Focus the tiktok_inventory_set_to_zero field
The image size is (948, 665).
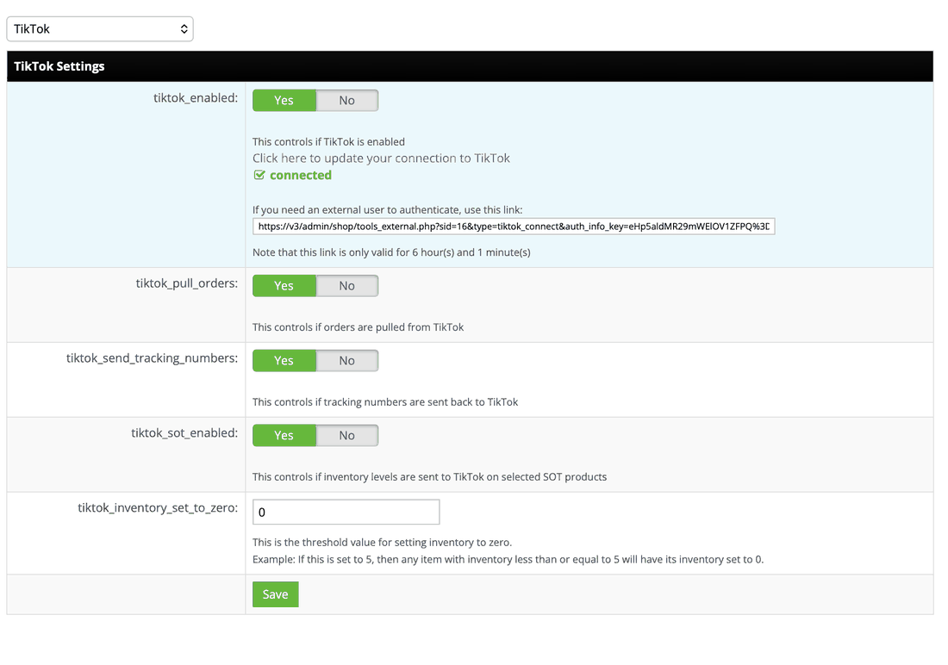(x=346, y=512)
